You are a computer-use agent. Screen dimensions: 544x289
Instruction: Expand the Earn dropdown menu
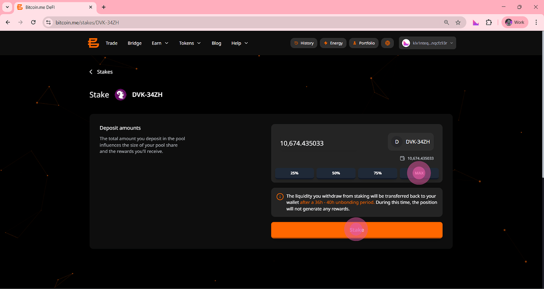160,43
